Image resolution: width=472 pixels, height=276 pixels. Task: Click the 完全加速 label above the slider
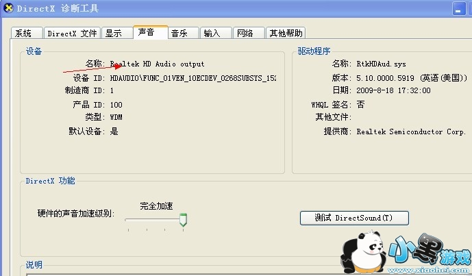coord(156,206)
